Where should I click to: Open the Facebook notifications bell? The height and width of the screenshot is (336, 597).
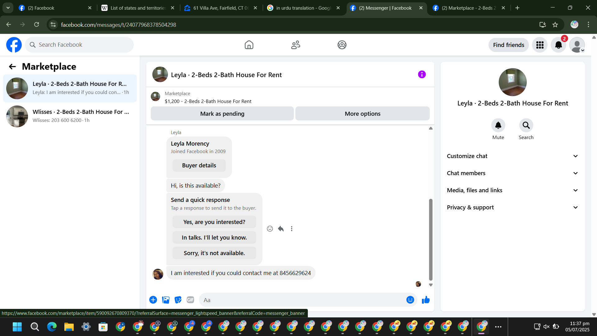pos(558,45)
